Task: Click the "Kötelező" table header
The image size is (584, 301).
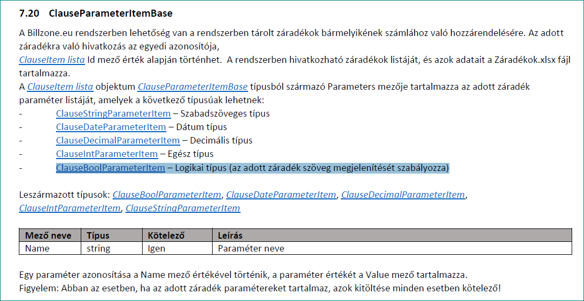Action: point(177,235)
